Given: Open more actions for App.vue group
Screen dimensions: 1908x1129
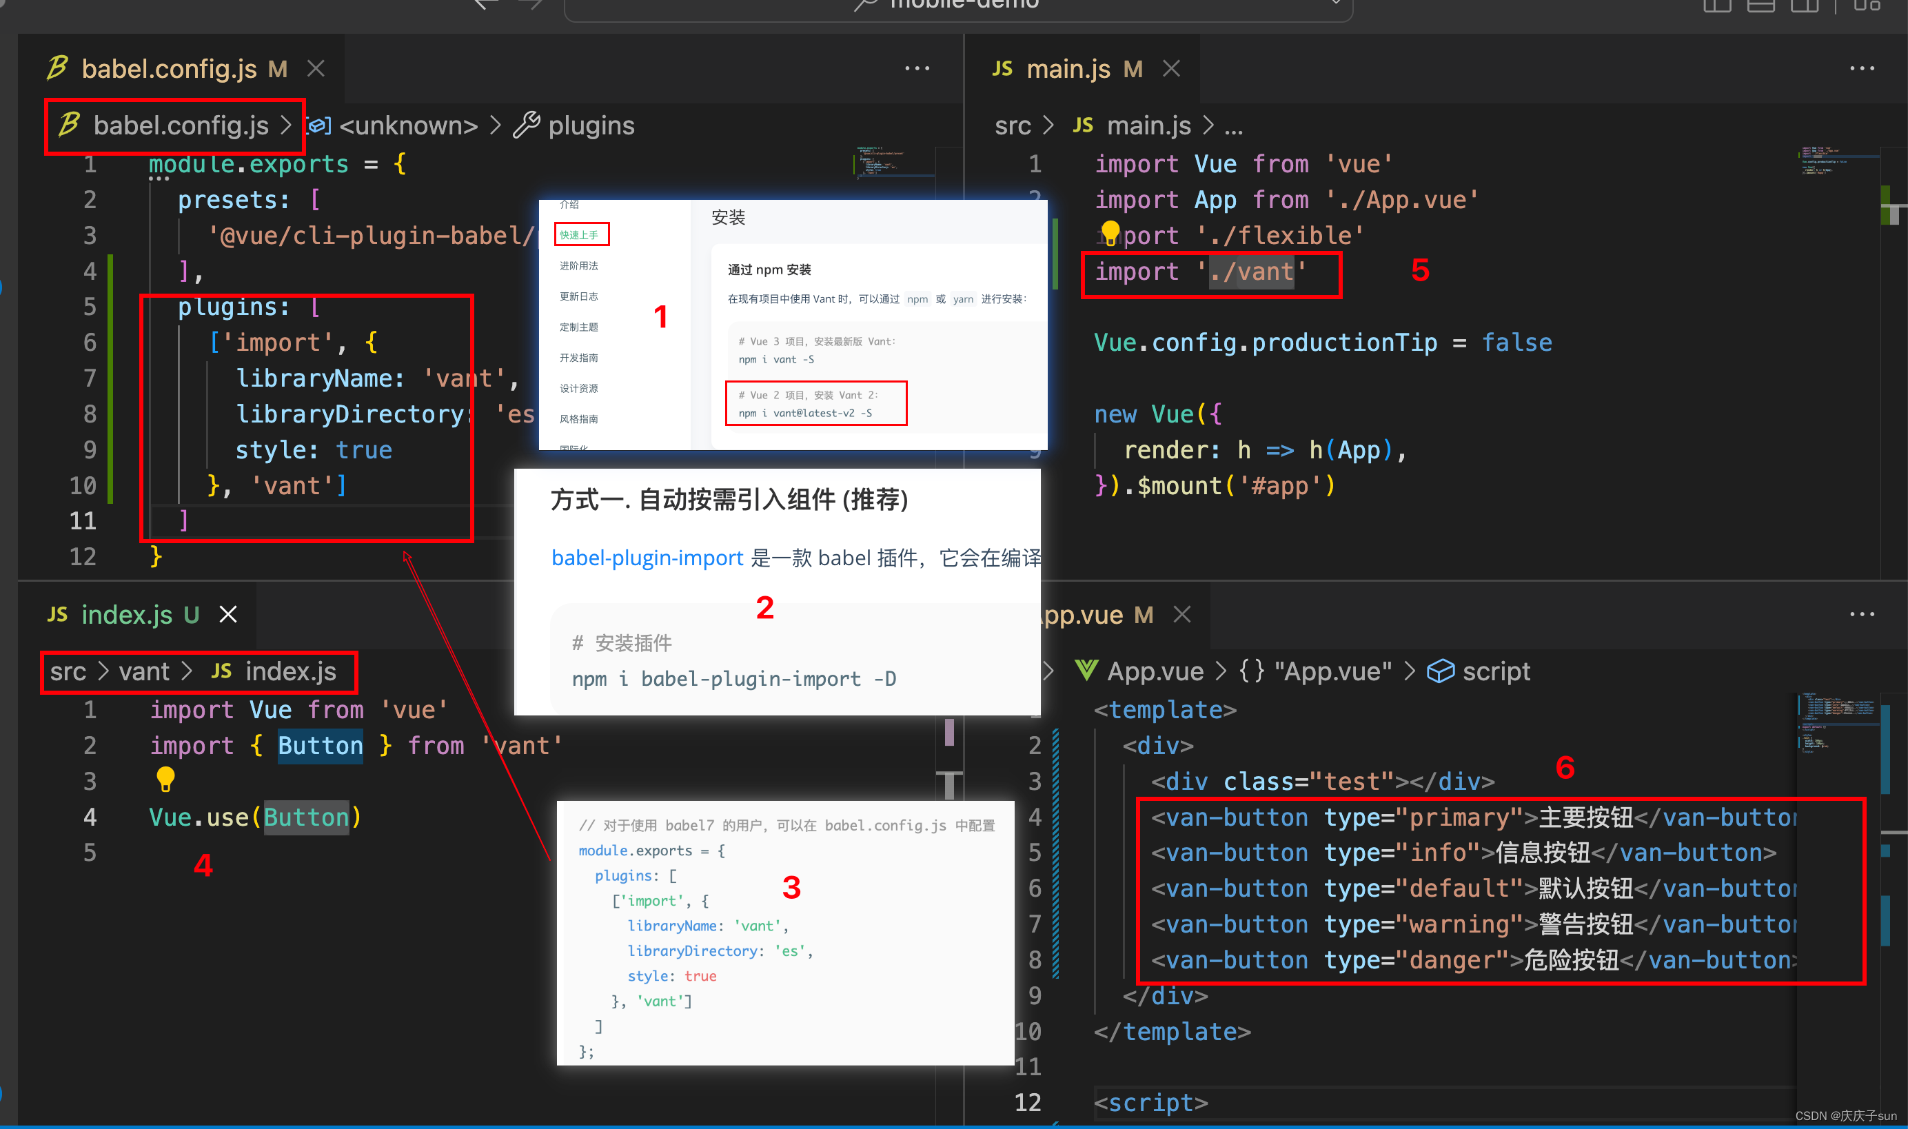Looking at the screenshot, I should (1862, 614).
